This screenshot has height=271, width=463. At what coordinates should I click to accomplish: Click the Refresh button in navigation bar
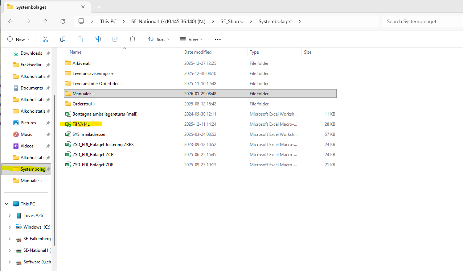(x=63, y=21)
